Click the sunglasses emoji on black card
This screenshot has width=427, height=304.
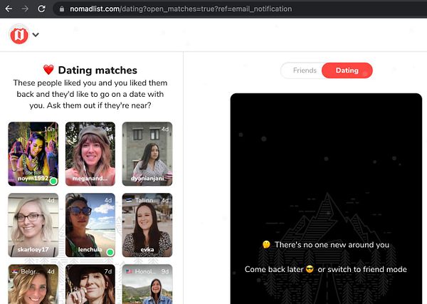pyautogui.click(x=310, y=269)
